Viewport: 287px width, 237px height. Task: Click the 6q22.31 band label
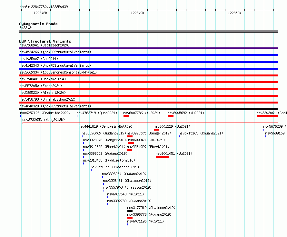pyautogui.click(x=26, y=28)
